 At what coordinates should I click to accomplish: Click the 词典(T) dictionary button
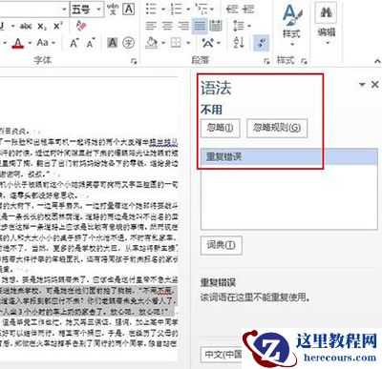pos(222,245)
